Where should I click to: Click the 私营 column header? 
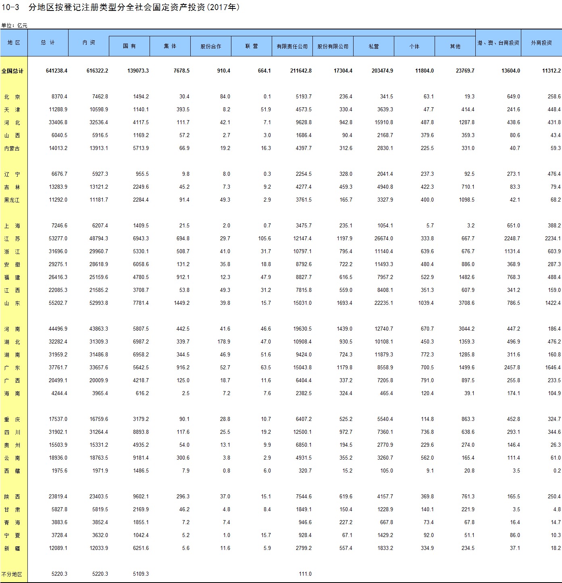pyautogui.click(x=374, y=46)
